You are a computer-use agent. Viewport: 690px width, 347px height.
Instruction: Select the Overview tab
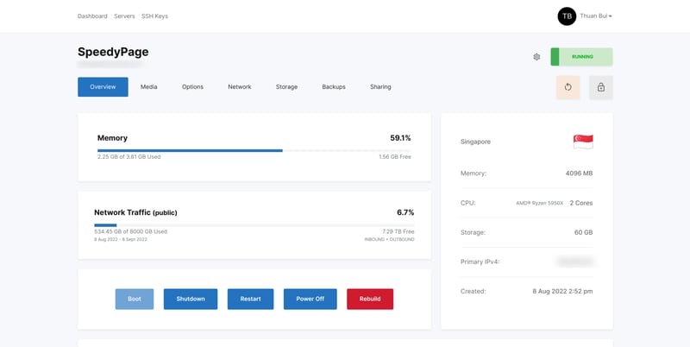tap(103, 87)
